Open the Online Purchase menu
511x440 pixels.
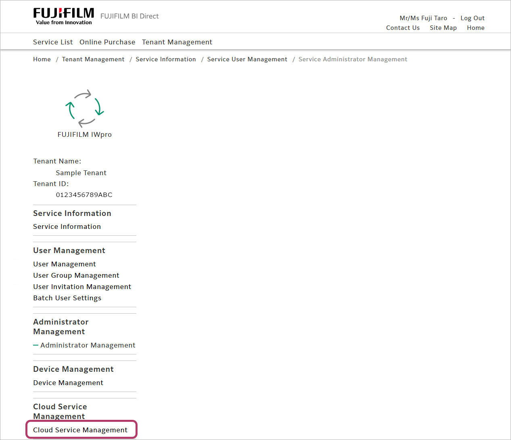click(107, 42)
